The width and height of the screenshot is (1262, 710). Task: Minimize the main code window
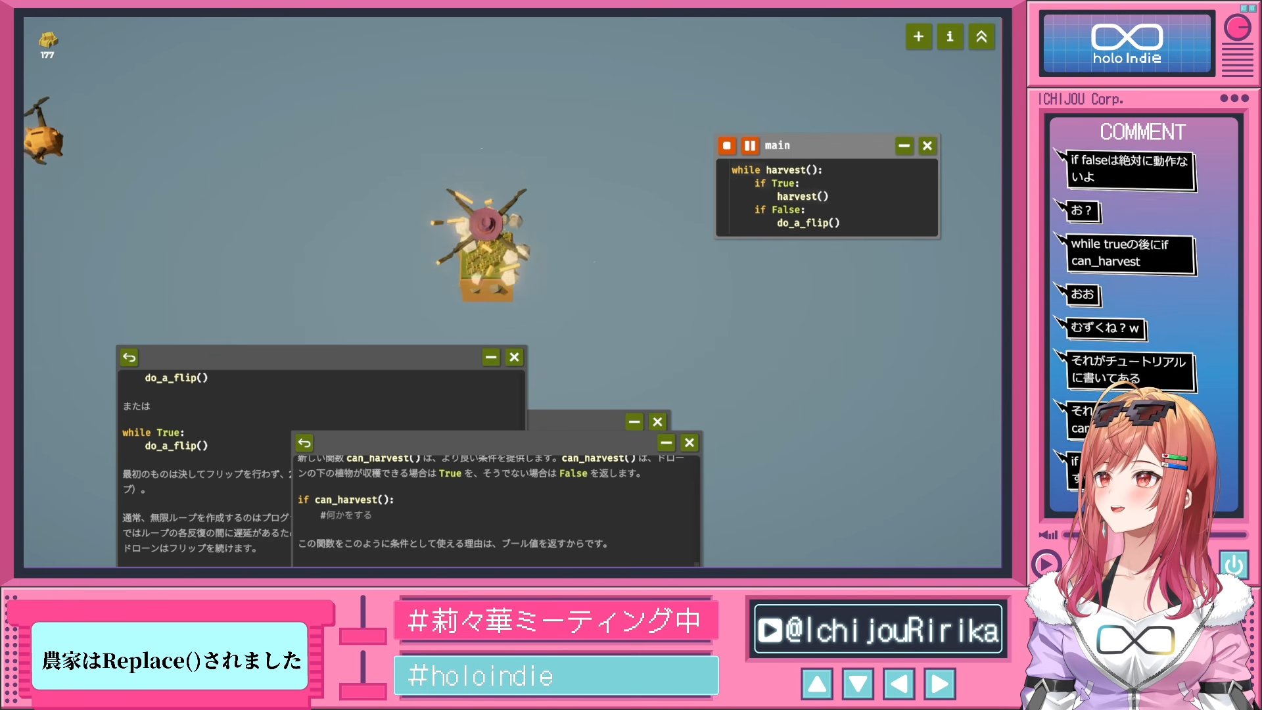[904, 146]
